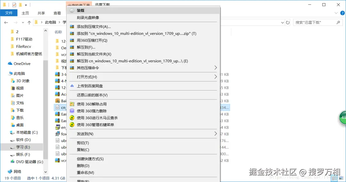This screenshot has height=182, width=346.
Task: Click icon for 使用 360管理右键菜单
Action: (72, 124)
